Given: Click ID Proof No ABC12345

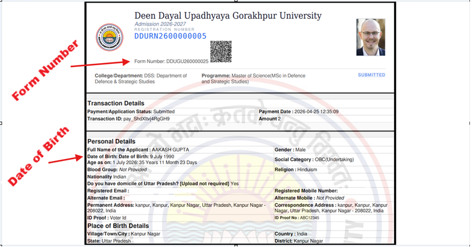Looking at the screenshot, I should click(x=297, y=218).
